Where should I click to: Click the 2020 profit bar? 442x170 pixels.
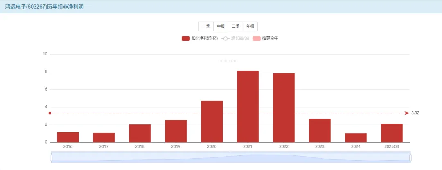click(212, 121)
